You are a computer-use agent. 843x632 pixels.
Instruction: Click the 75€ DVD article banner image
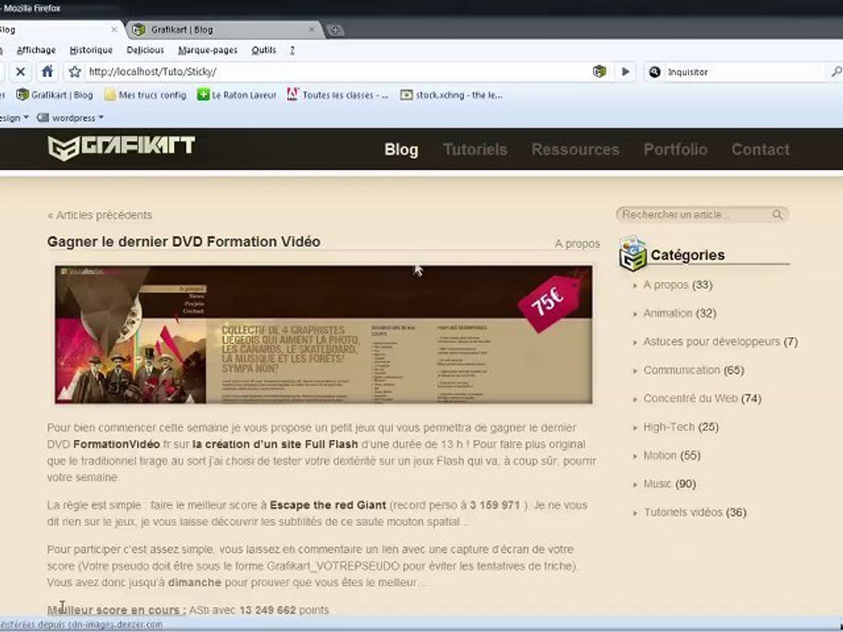tap(323, 335)
